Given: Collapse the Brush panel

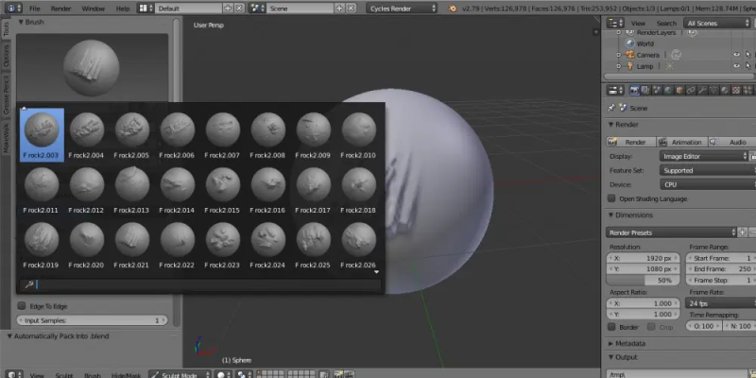Looking at the screenshot, I should (21, 22).
